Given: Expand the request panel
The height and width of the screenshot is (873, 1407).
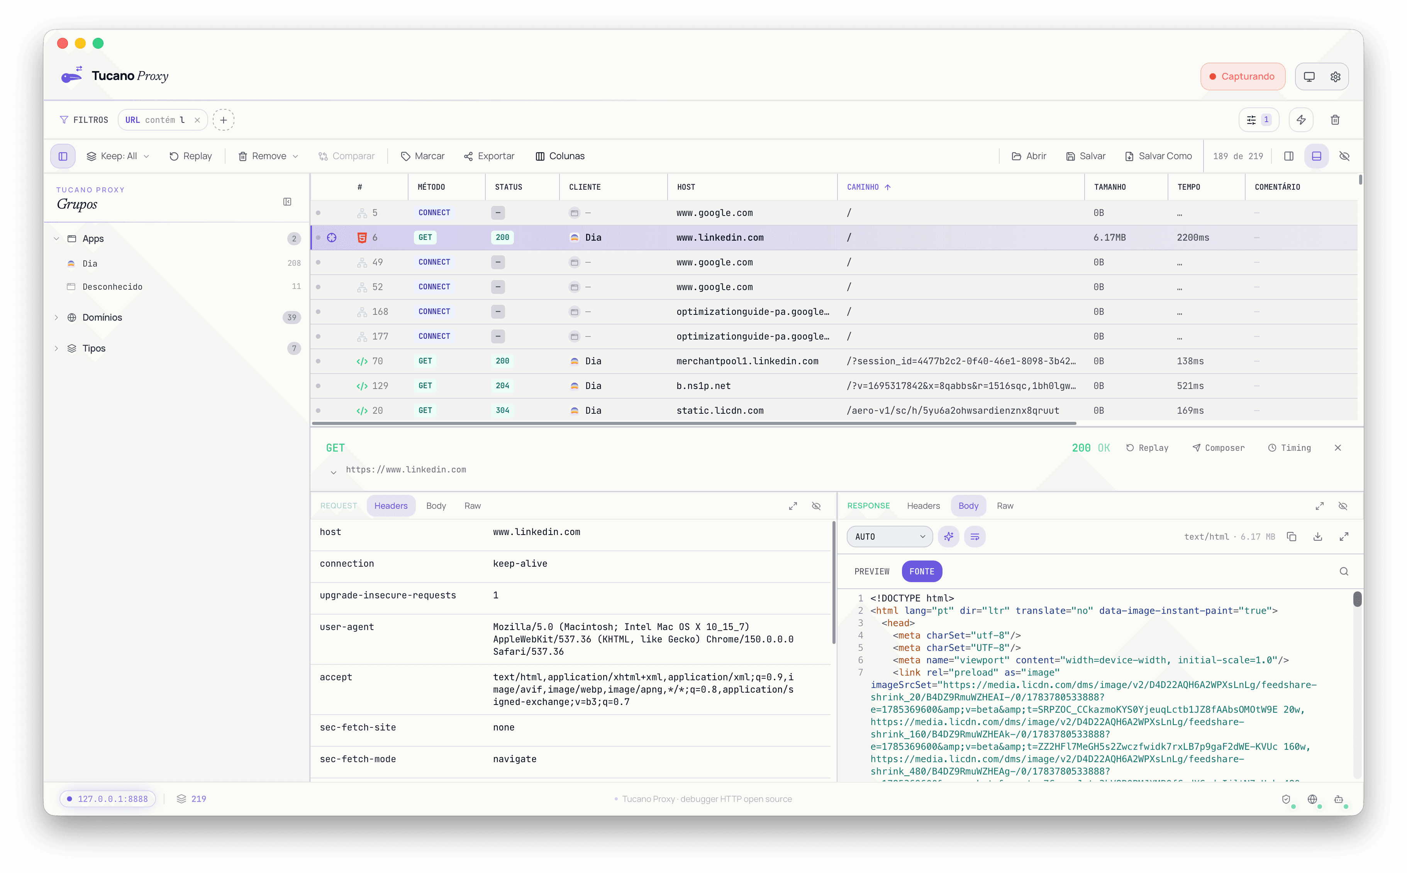Looking at the screenshot, I should pyautogui.click(x=793, y=506).
